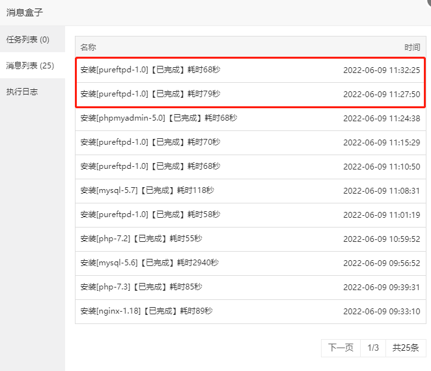
Task: Go to next page with 下一页
Action: [341, 348]
